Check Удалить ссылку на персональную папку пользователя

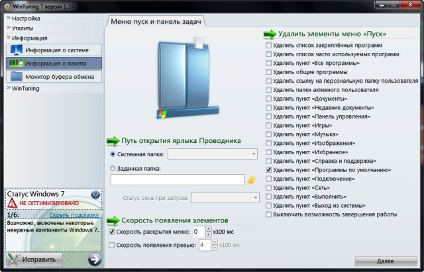[x=268, y=81]
